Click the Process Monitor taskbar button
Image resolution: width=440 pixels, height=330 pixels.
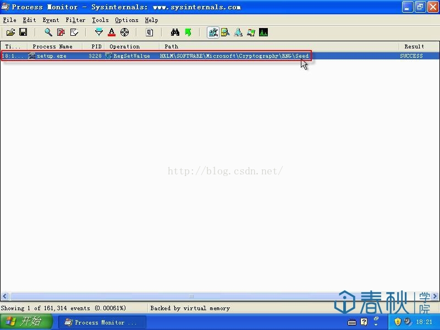102,322
